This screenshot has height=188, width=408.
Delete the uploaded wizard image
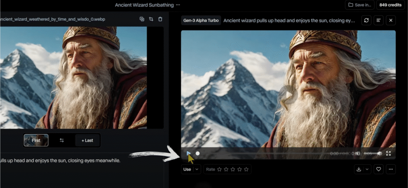pyautogui.click(x=160, y=19)
